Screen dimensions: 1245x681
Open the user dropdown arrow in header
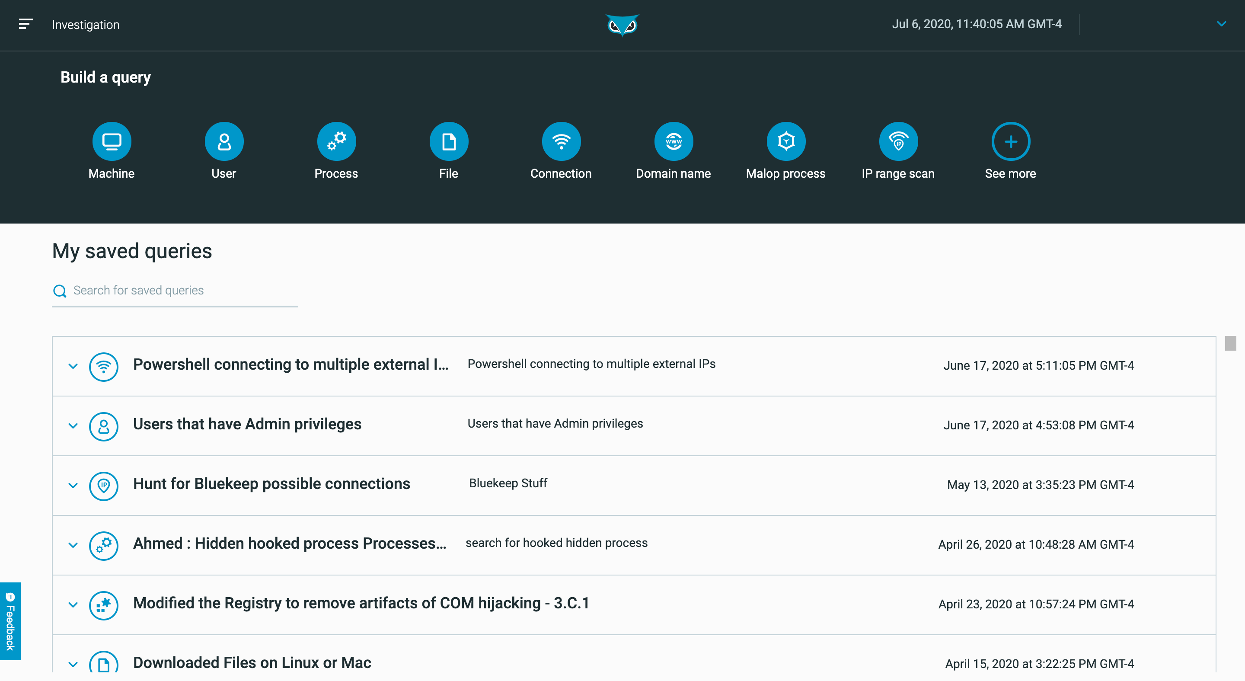pyautogui.click(x=1221, y=24)
